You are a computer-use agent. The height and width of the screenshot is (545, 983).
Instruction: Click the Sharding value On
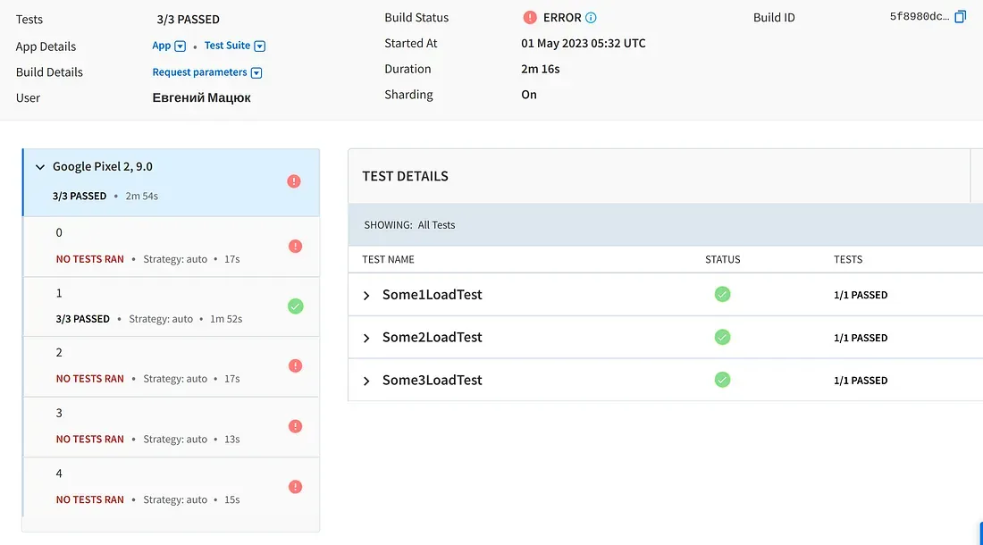coord(528,95)
